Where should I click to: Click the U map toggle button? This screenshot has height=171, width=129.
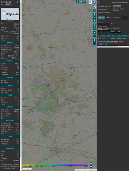(77, 2)
